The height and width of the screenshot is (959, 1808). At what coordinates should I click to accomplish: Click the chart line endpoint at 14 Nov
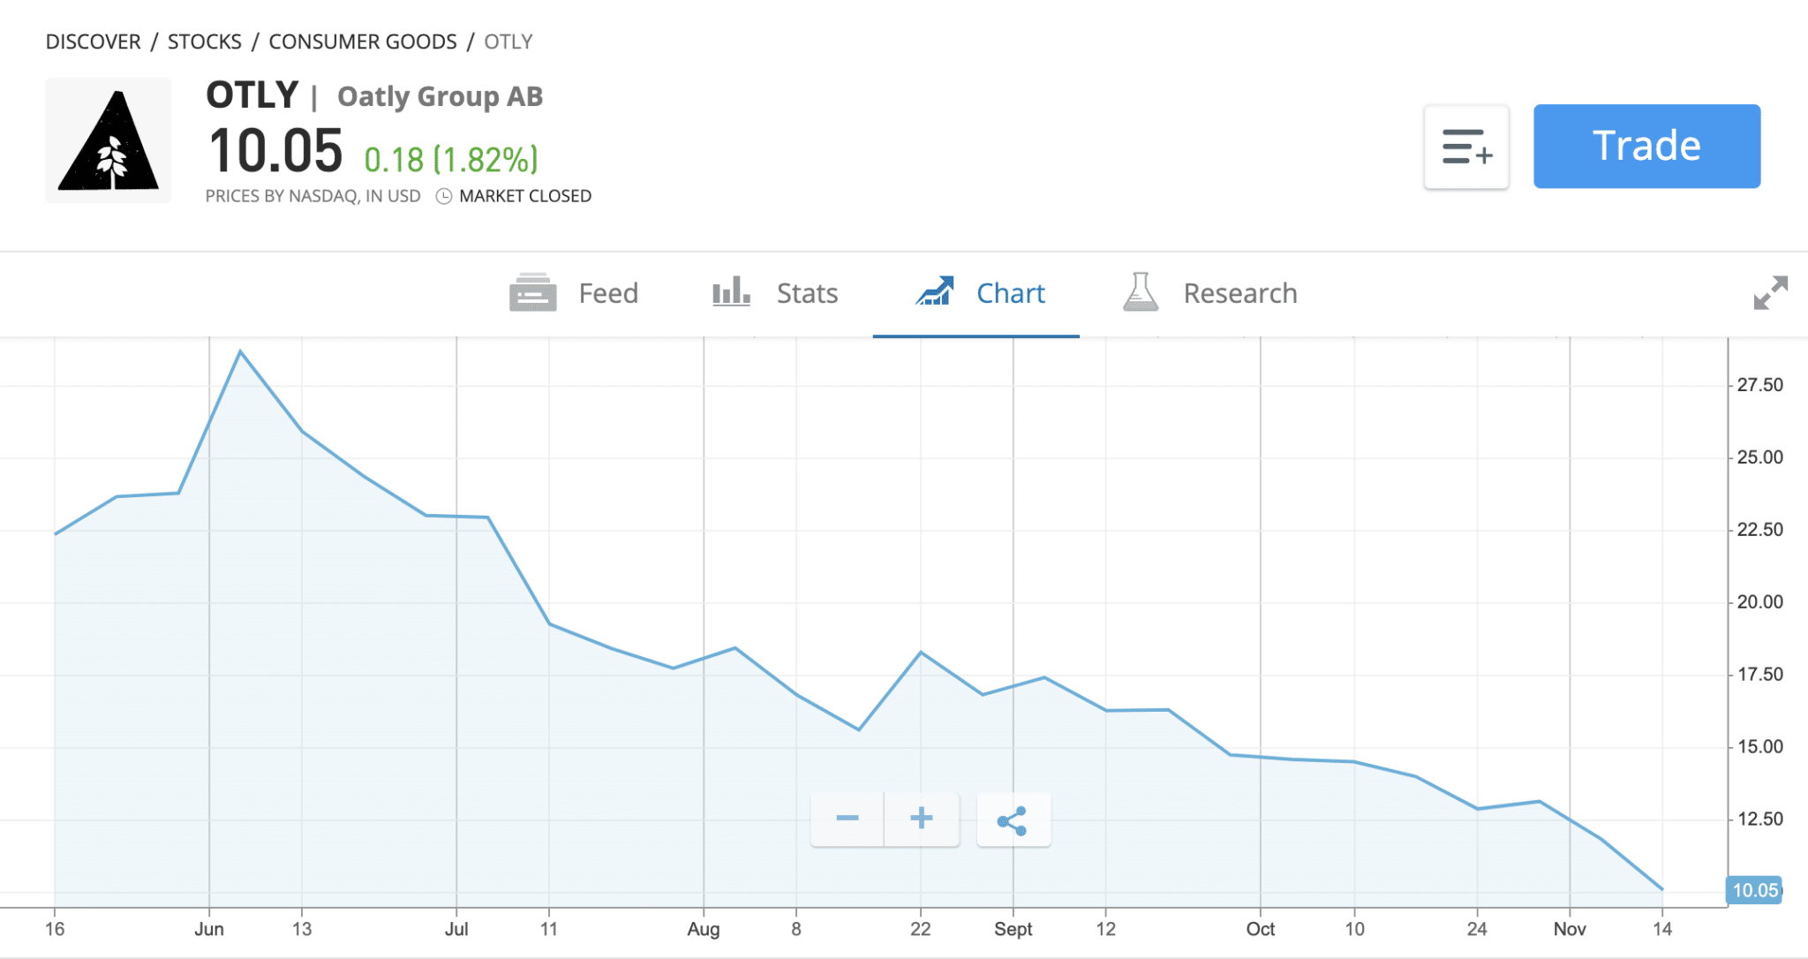1662,889
